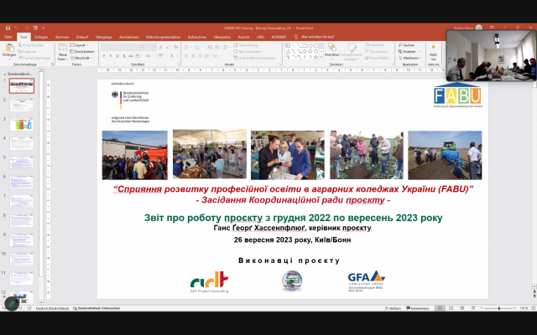This screenshot has width=537, height=335.
Task: Open Textrichtung dropdown
Action: coord(246,45)
